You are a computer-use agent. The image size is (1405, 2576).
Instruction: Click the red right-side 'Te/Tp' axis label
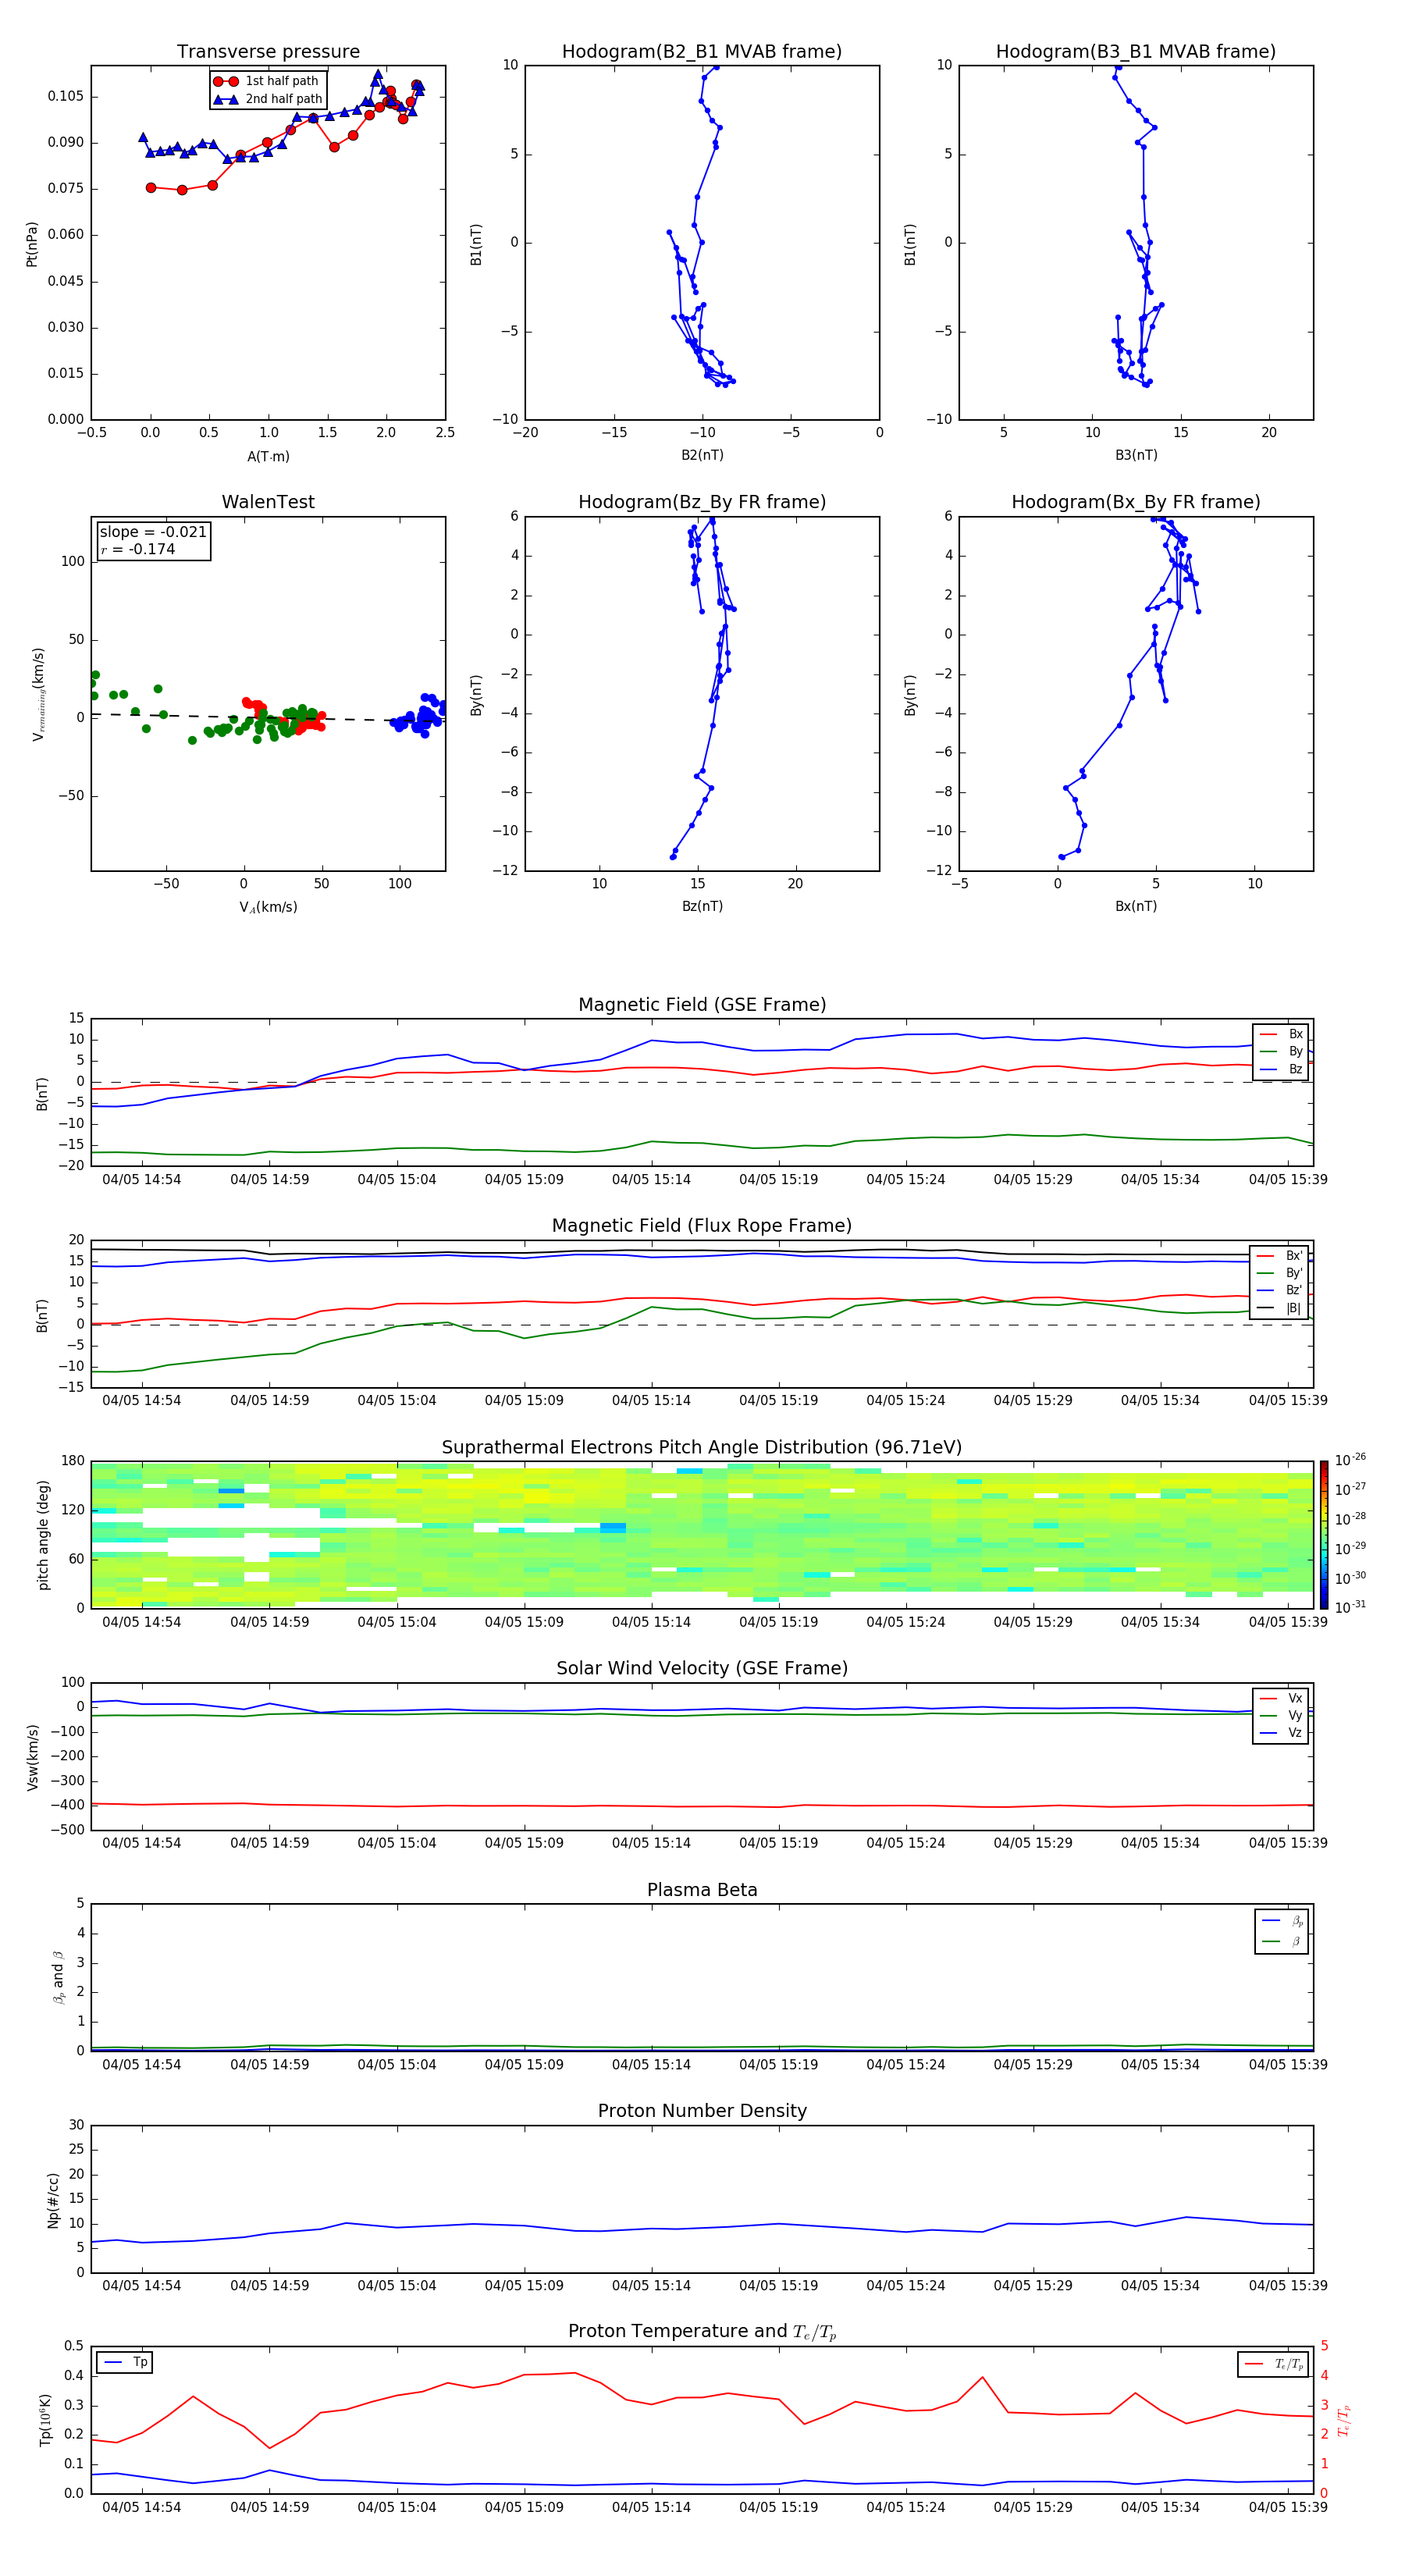pos(1344,2420)
